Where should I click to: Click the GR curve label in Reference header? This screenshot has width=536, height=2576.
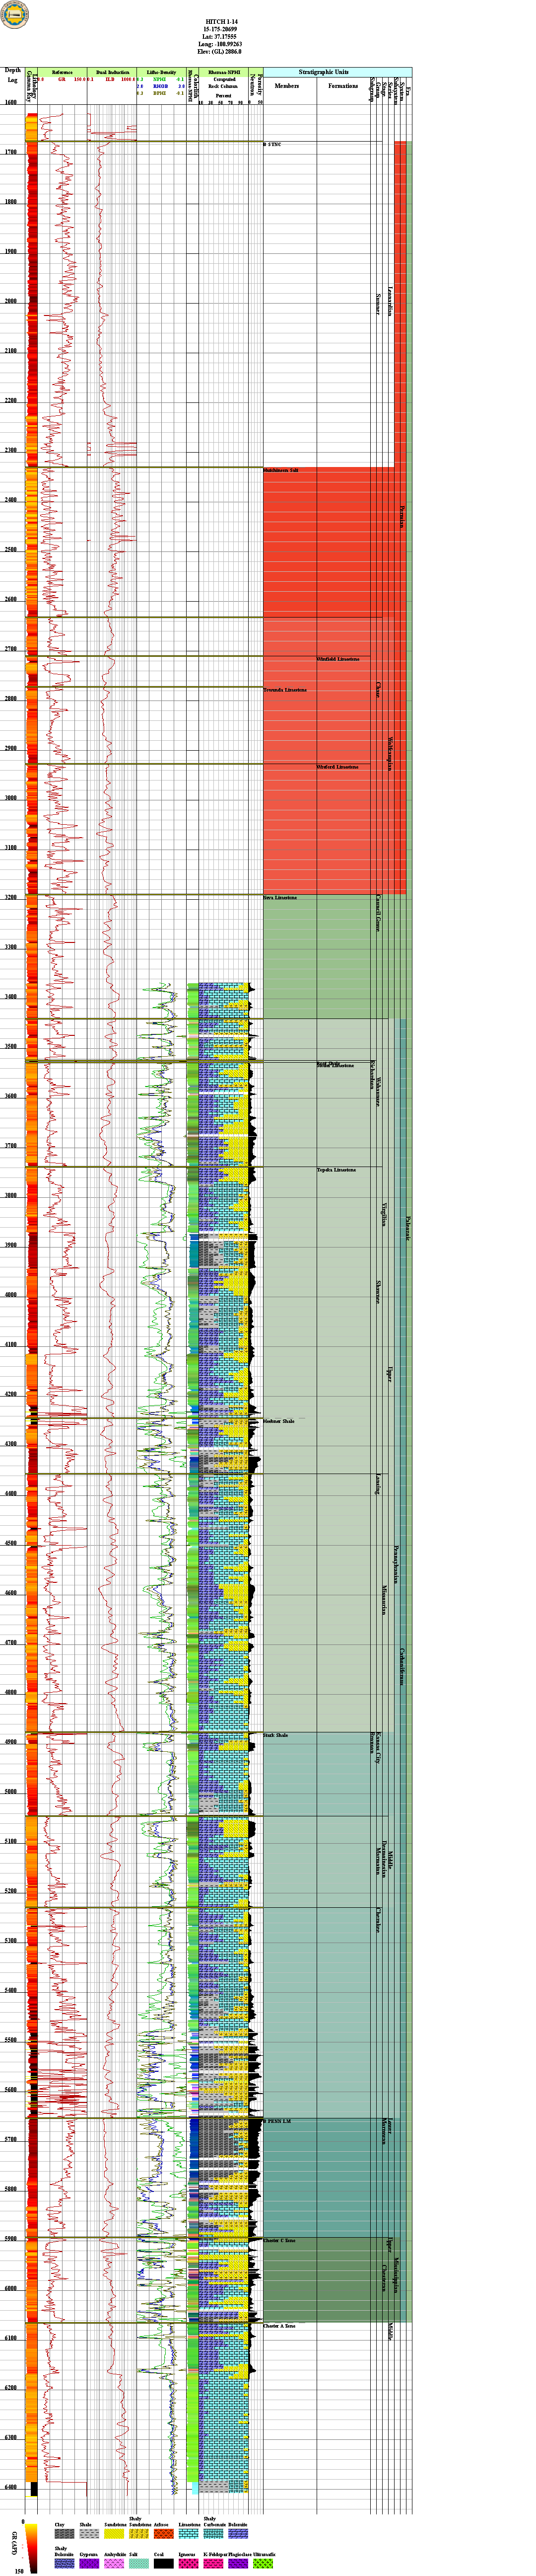click(62, 79)
